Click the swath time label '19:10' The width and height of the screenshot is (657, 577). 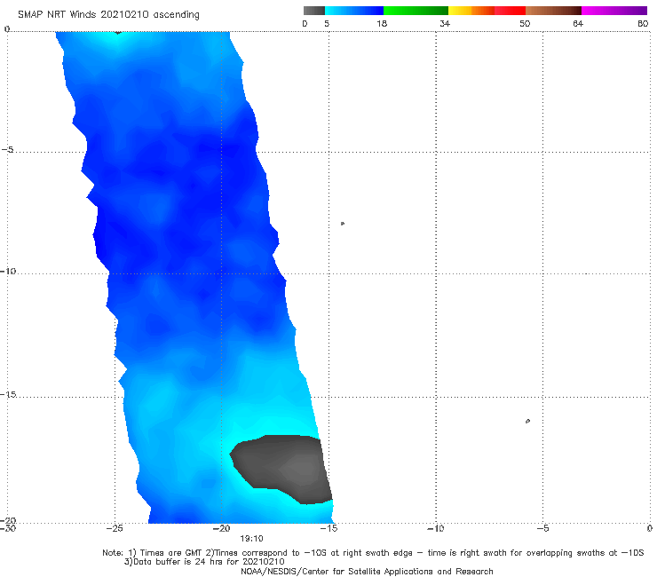(x=251, y=539)
